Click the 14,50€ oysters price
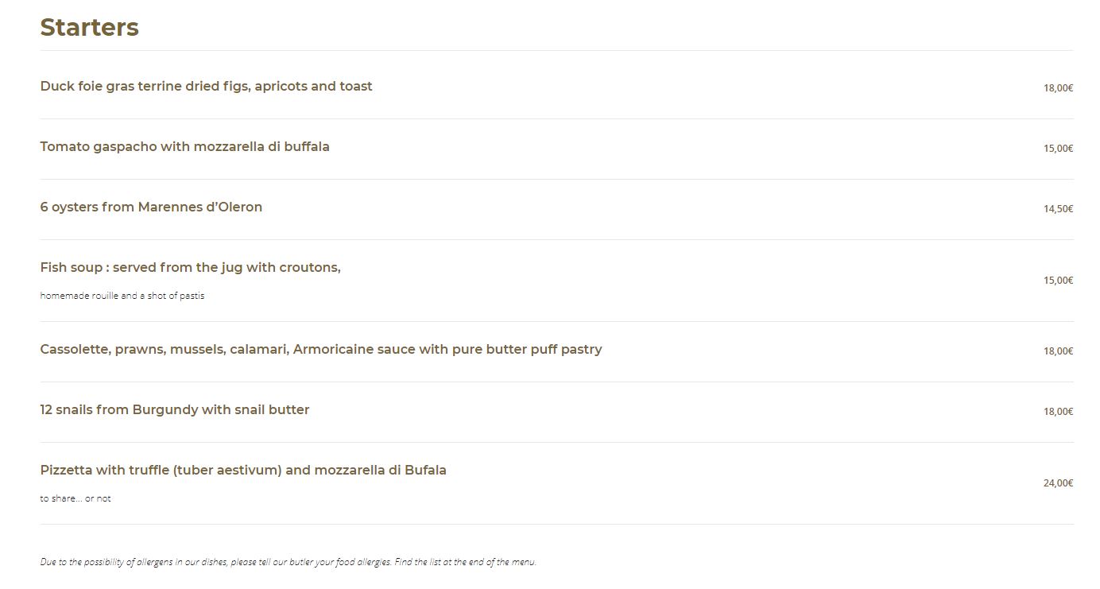This screenshot has width=1100, height=589. tap(1058, 209)
